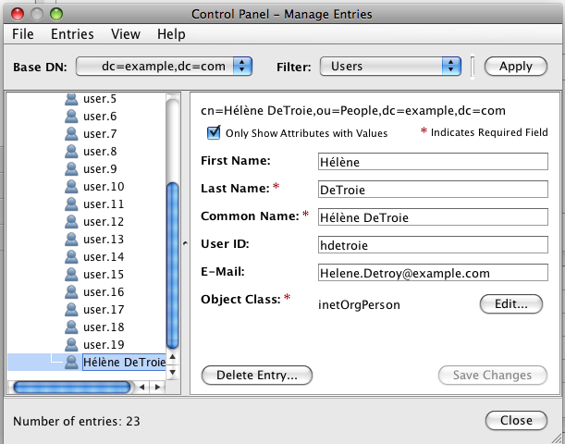Click the user icon beside user.12
Screen dimensions: 565x444
click(72, 222)
